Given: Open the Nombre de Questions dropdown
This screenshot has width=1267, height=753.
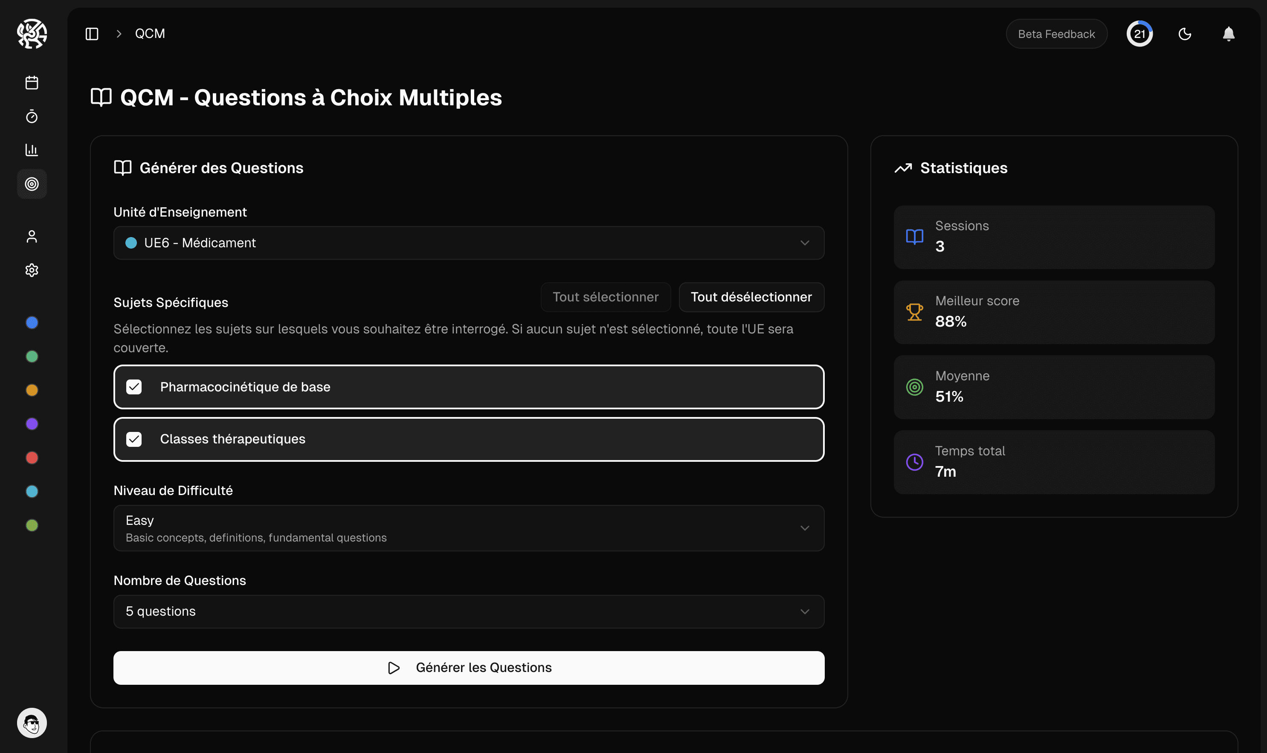Looking at the screenshot, I should tap(468, 611).
